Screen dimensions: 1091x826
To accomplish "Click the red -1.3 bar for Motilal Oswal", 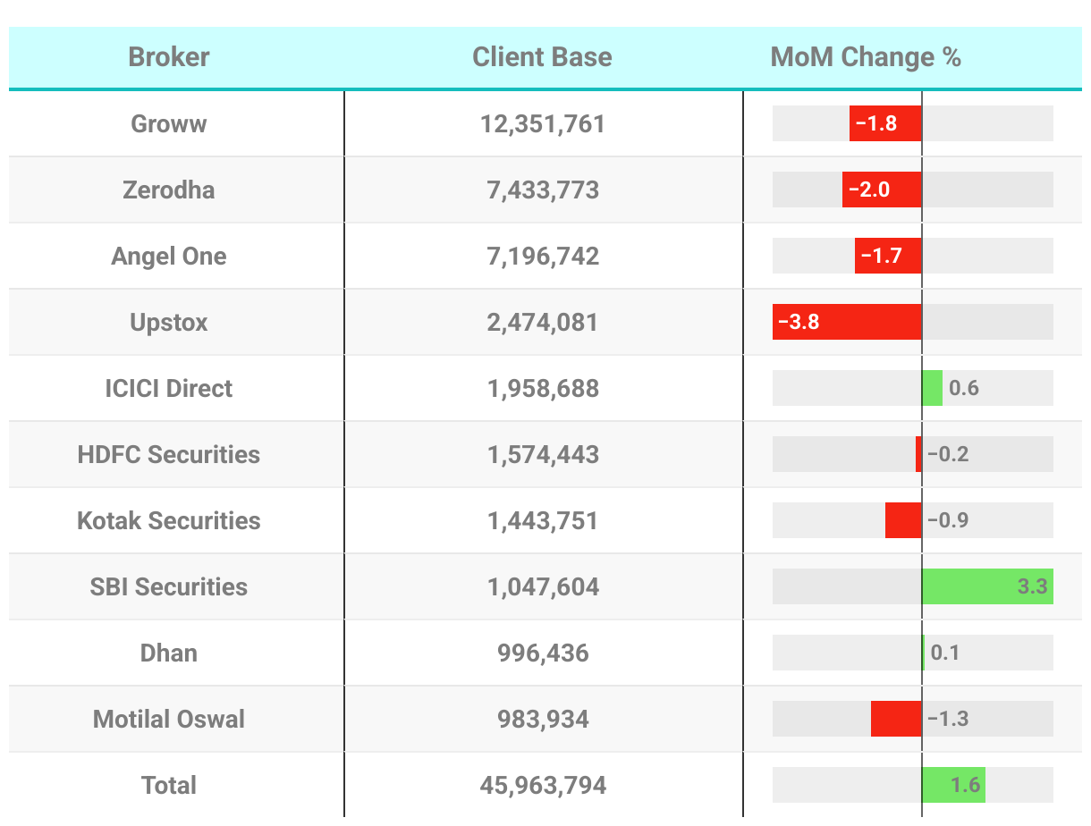I will click(x=896, y=719).
